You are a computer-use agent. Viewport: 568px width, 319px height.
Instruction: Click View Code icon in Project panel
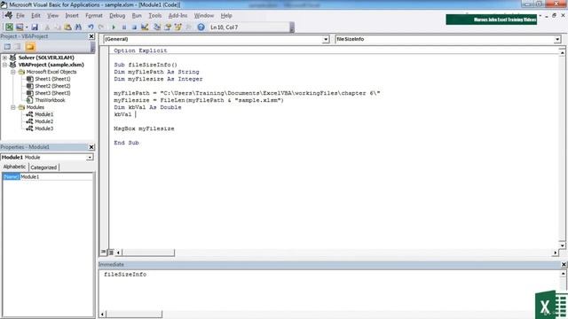(7, 47)
